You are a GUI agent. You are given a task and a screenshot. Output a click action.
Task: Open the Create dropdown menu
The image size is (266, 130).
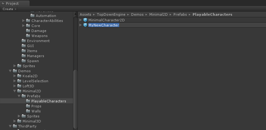(9, 9)
